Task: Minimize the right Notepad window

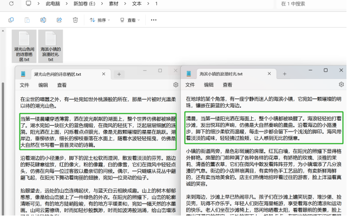Action: 311,70
